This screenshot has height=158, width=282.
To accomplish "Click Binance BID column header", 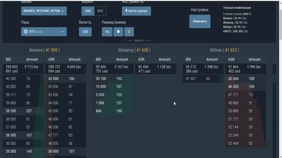I will tap(8, 59).
